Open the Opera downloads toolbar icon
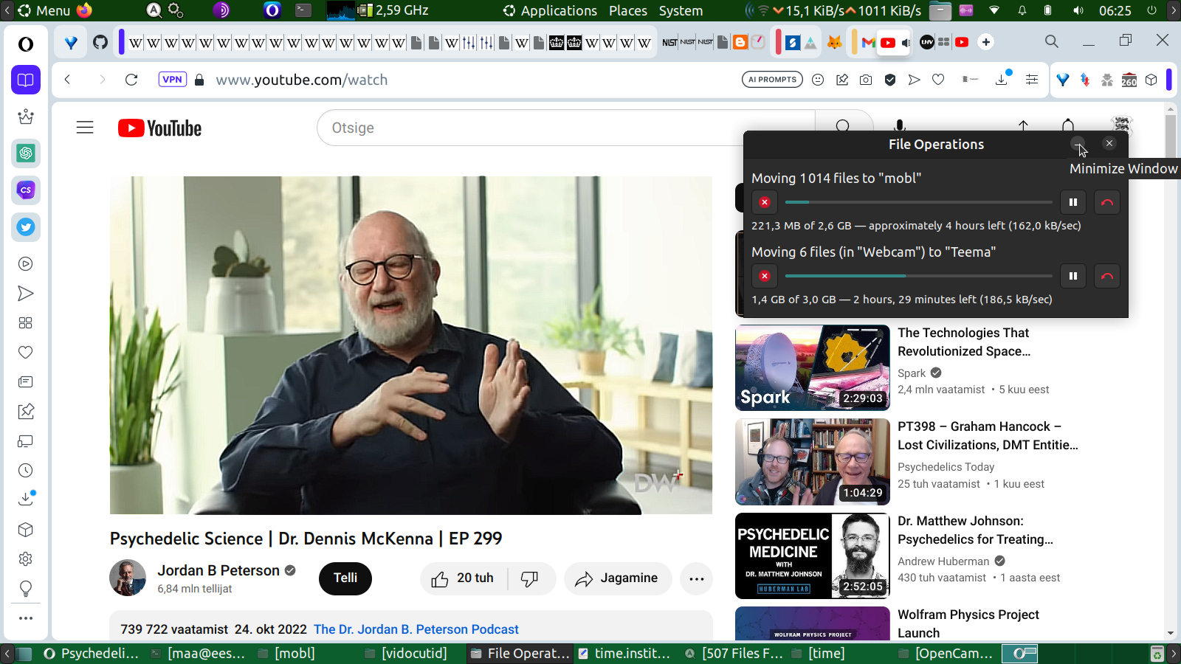Image resolution: width=1181 pixels, height=664 pixels. tap(1002, 80)
